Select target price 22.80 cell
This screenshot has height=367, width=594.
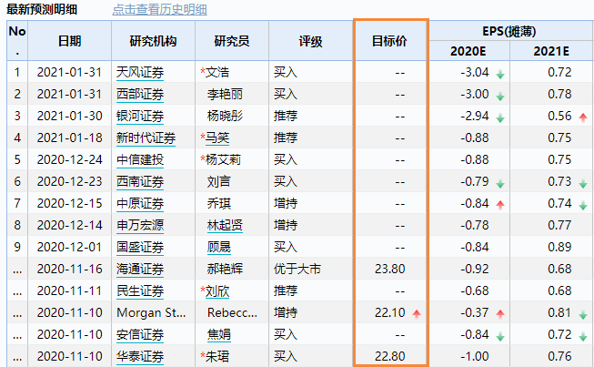point(390,357)
